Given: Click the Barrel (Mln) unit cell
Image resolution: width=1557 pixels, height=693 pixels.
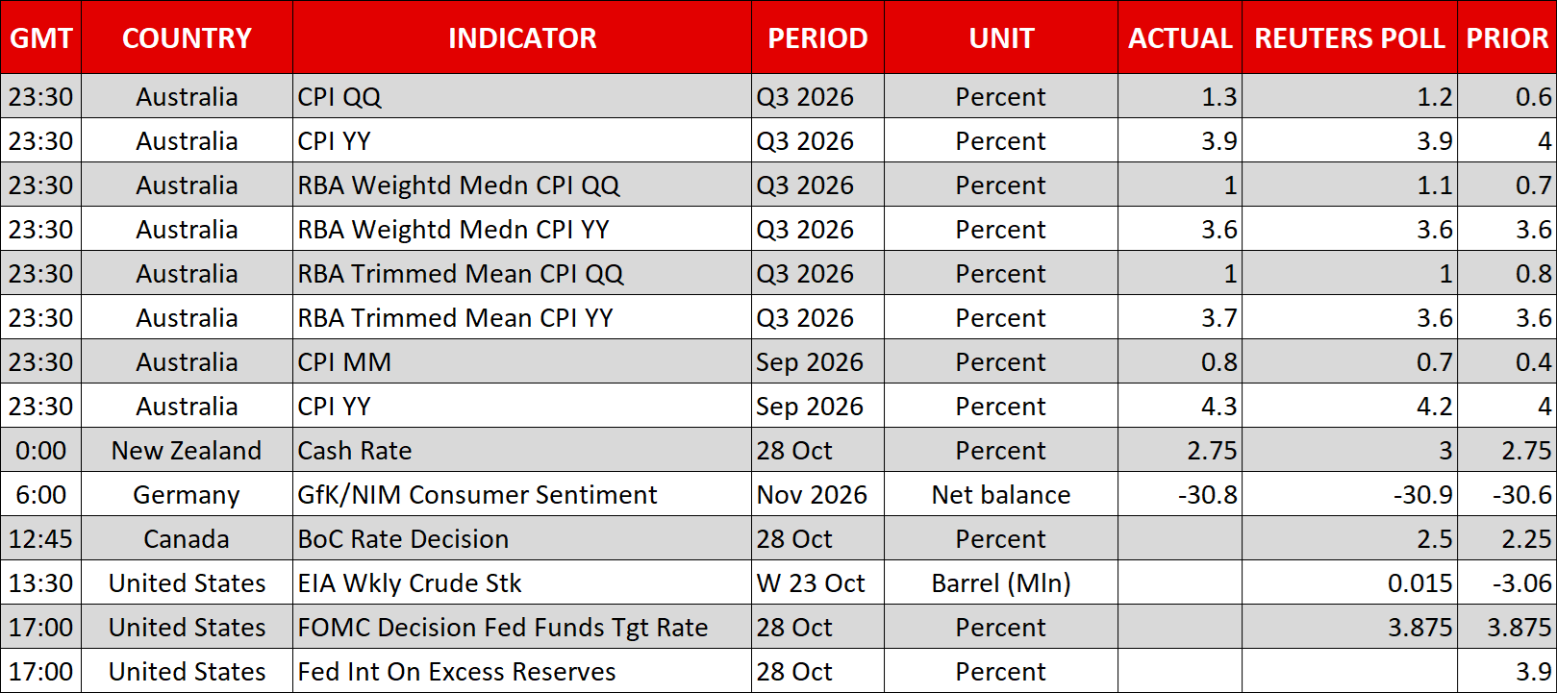Looking at the screenshot, I should [x=1001, y=583].
